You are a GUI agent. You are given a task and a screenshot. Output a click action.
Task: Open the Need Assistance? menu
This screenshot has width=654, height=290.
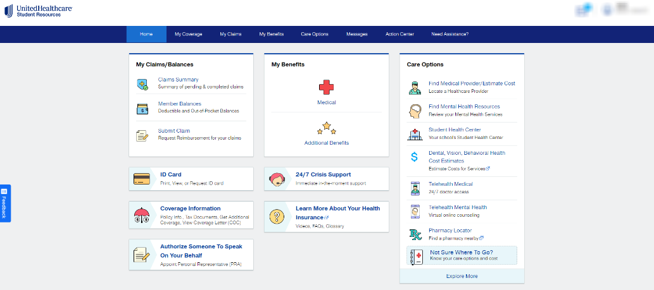pos(450,34)
